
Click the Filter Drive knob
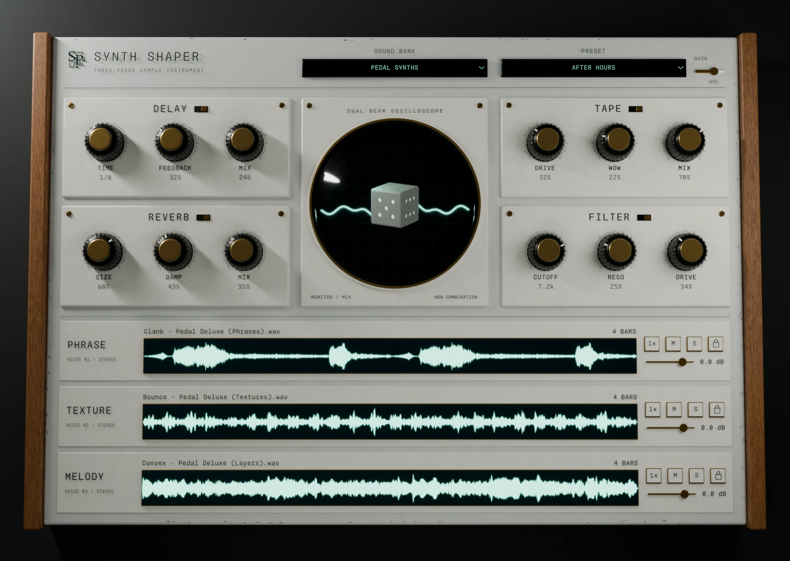(687, 251)
